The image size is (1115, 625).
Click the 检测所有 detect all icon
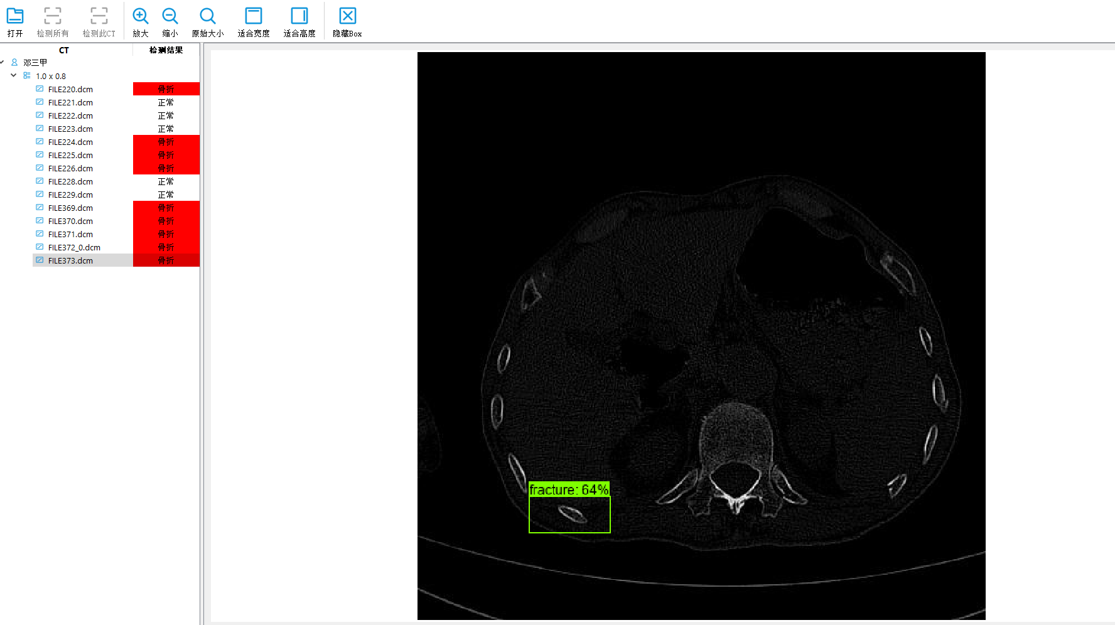[53, 16]
